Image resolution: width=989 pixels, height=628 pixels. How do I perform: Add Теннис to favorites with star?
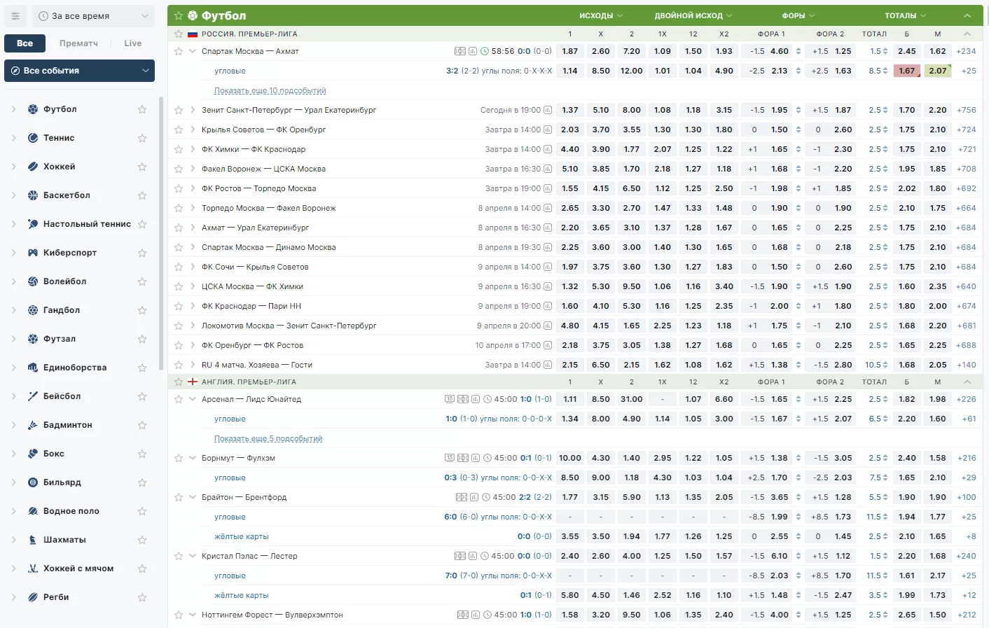coord(142,138)
